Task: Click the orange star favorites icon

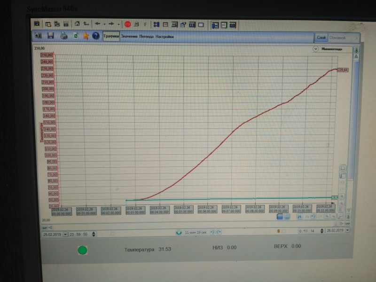Action: point(86,36)
